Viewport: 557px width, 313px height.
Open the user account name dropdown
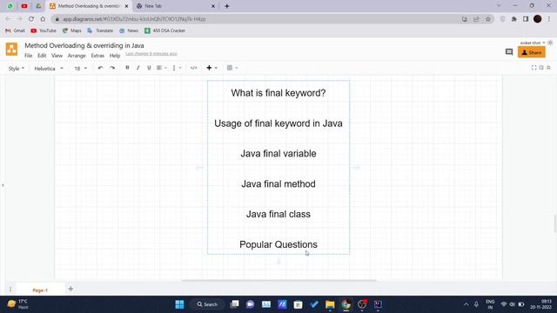point(533,43)
